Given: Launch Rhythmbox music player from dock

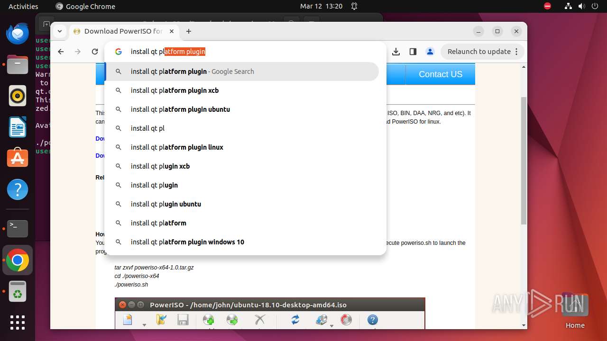Looking at the screenshot, I should tap(18, 96).
